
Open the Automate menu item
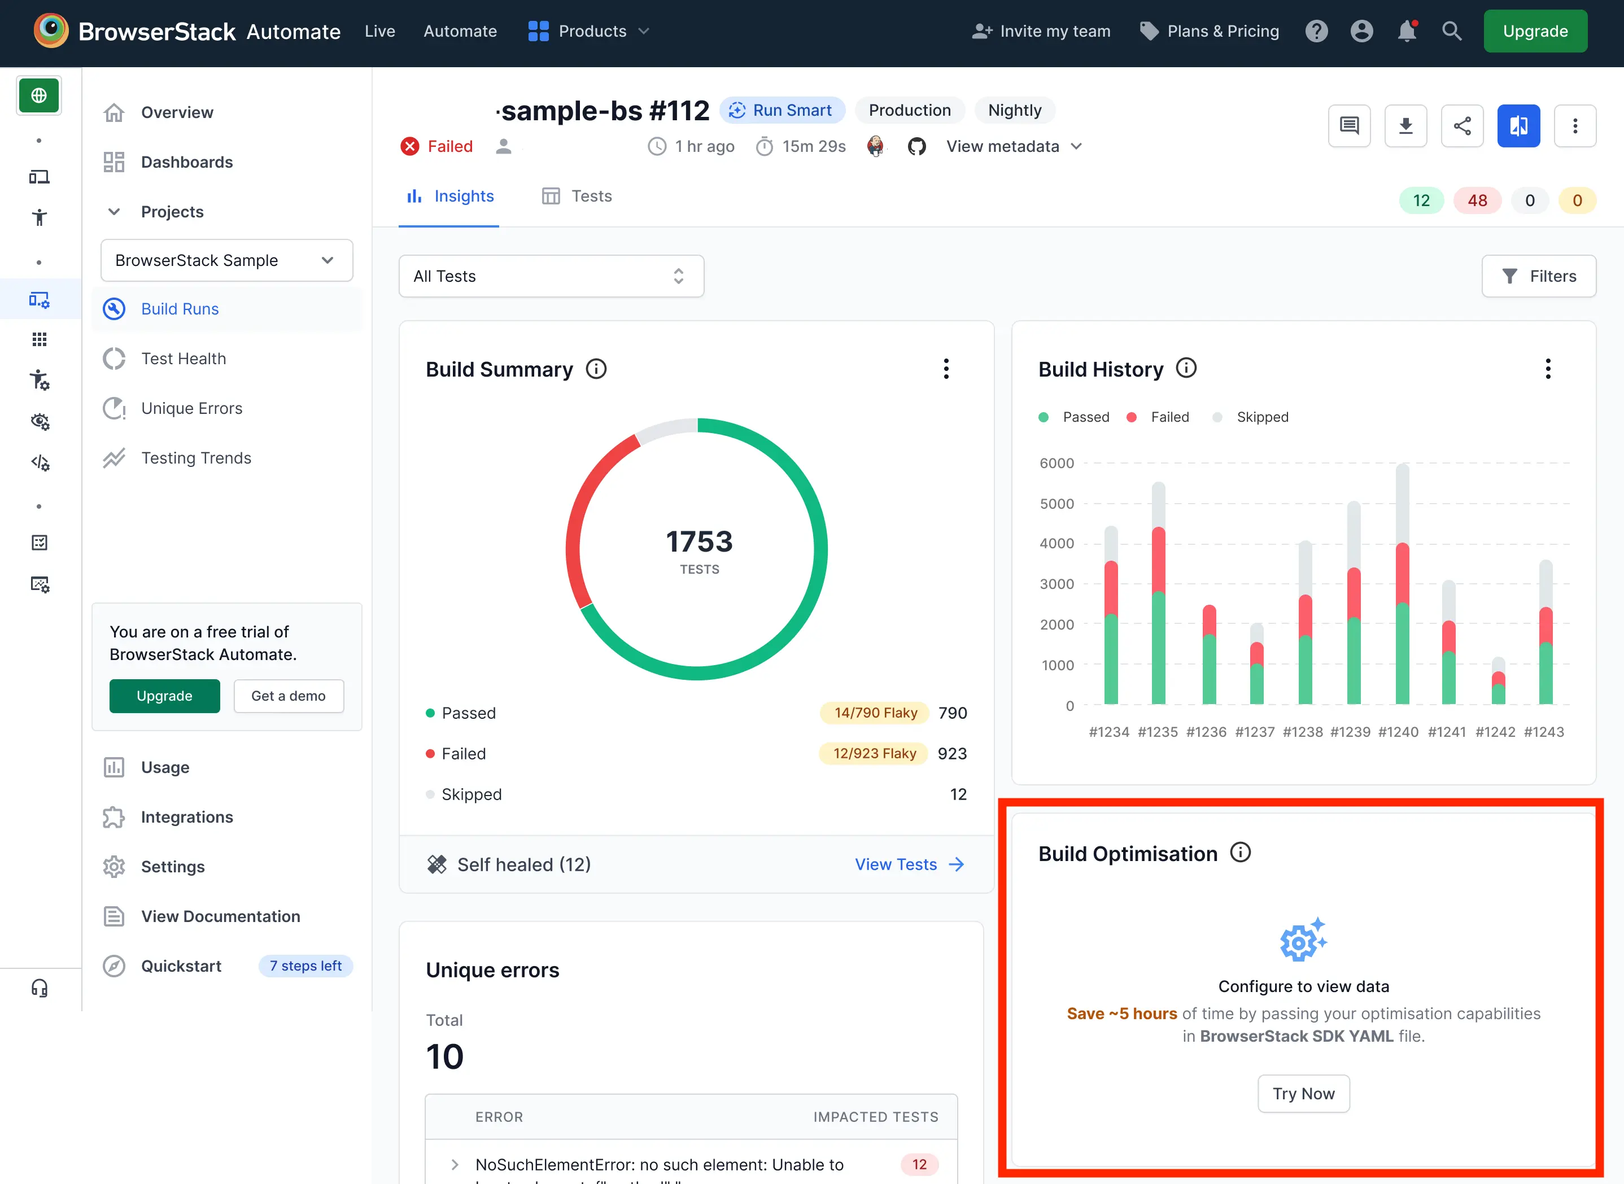tap(460, 31)
